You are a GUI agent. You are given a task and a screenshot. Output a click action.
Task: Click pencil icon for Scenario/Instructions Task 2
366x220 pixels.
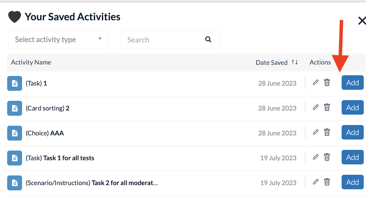click(316, 182)
